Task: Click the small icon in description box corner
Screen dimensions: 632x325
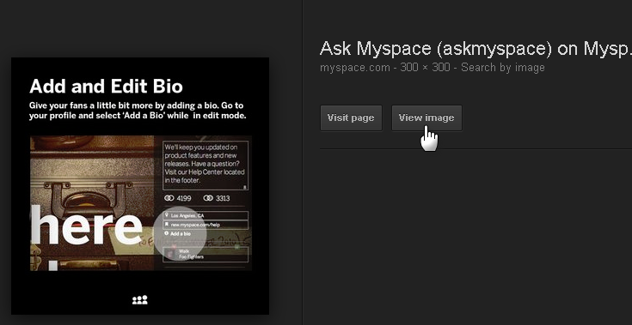Action: tap(245, 187)
